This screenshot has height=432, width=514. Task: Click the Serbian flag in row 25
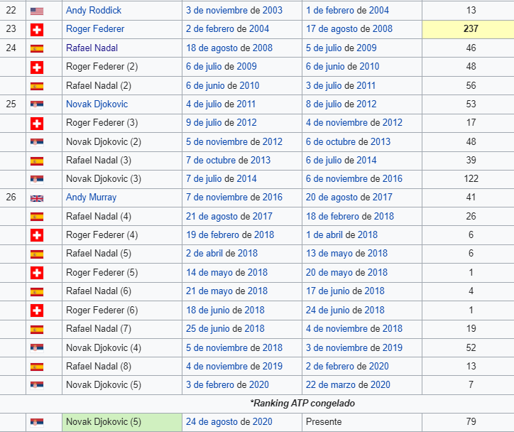(x=37, y=104)
